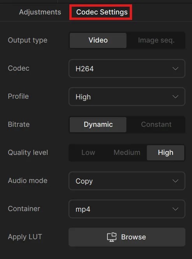Switch to the Adjustments tab
This screenshot has width=192, height=259.
click(40, 12)
